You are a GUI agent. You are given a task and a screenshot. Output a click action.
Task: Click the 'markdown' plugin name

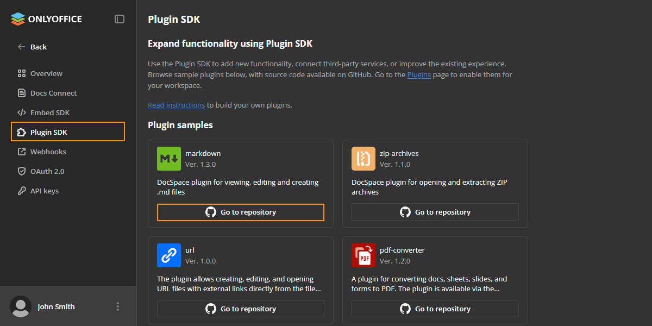coord(203,153)
